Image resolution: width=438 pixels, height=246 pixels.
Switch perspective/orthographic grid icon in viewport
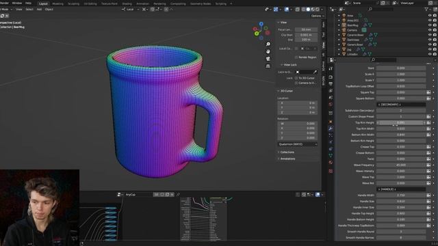[x=268, y=66]
